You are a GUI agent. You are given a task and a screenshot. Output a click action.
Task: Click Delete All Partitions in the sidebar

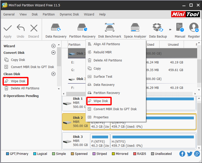tap(22, 88)
